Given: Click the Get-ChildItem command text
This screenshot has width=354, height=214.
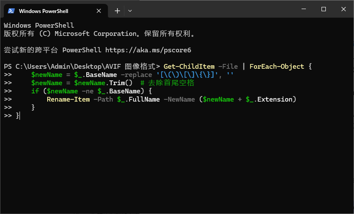Looking at the screenshot, I should pos(189,67).
